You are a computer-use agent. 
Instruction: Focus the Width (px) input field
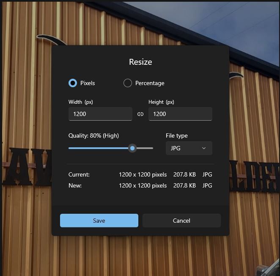click(x=100, y=114)
